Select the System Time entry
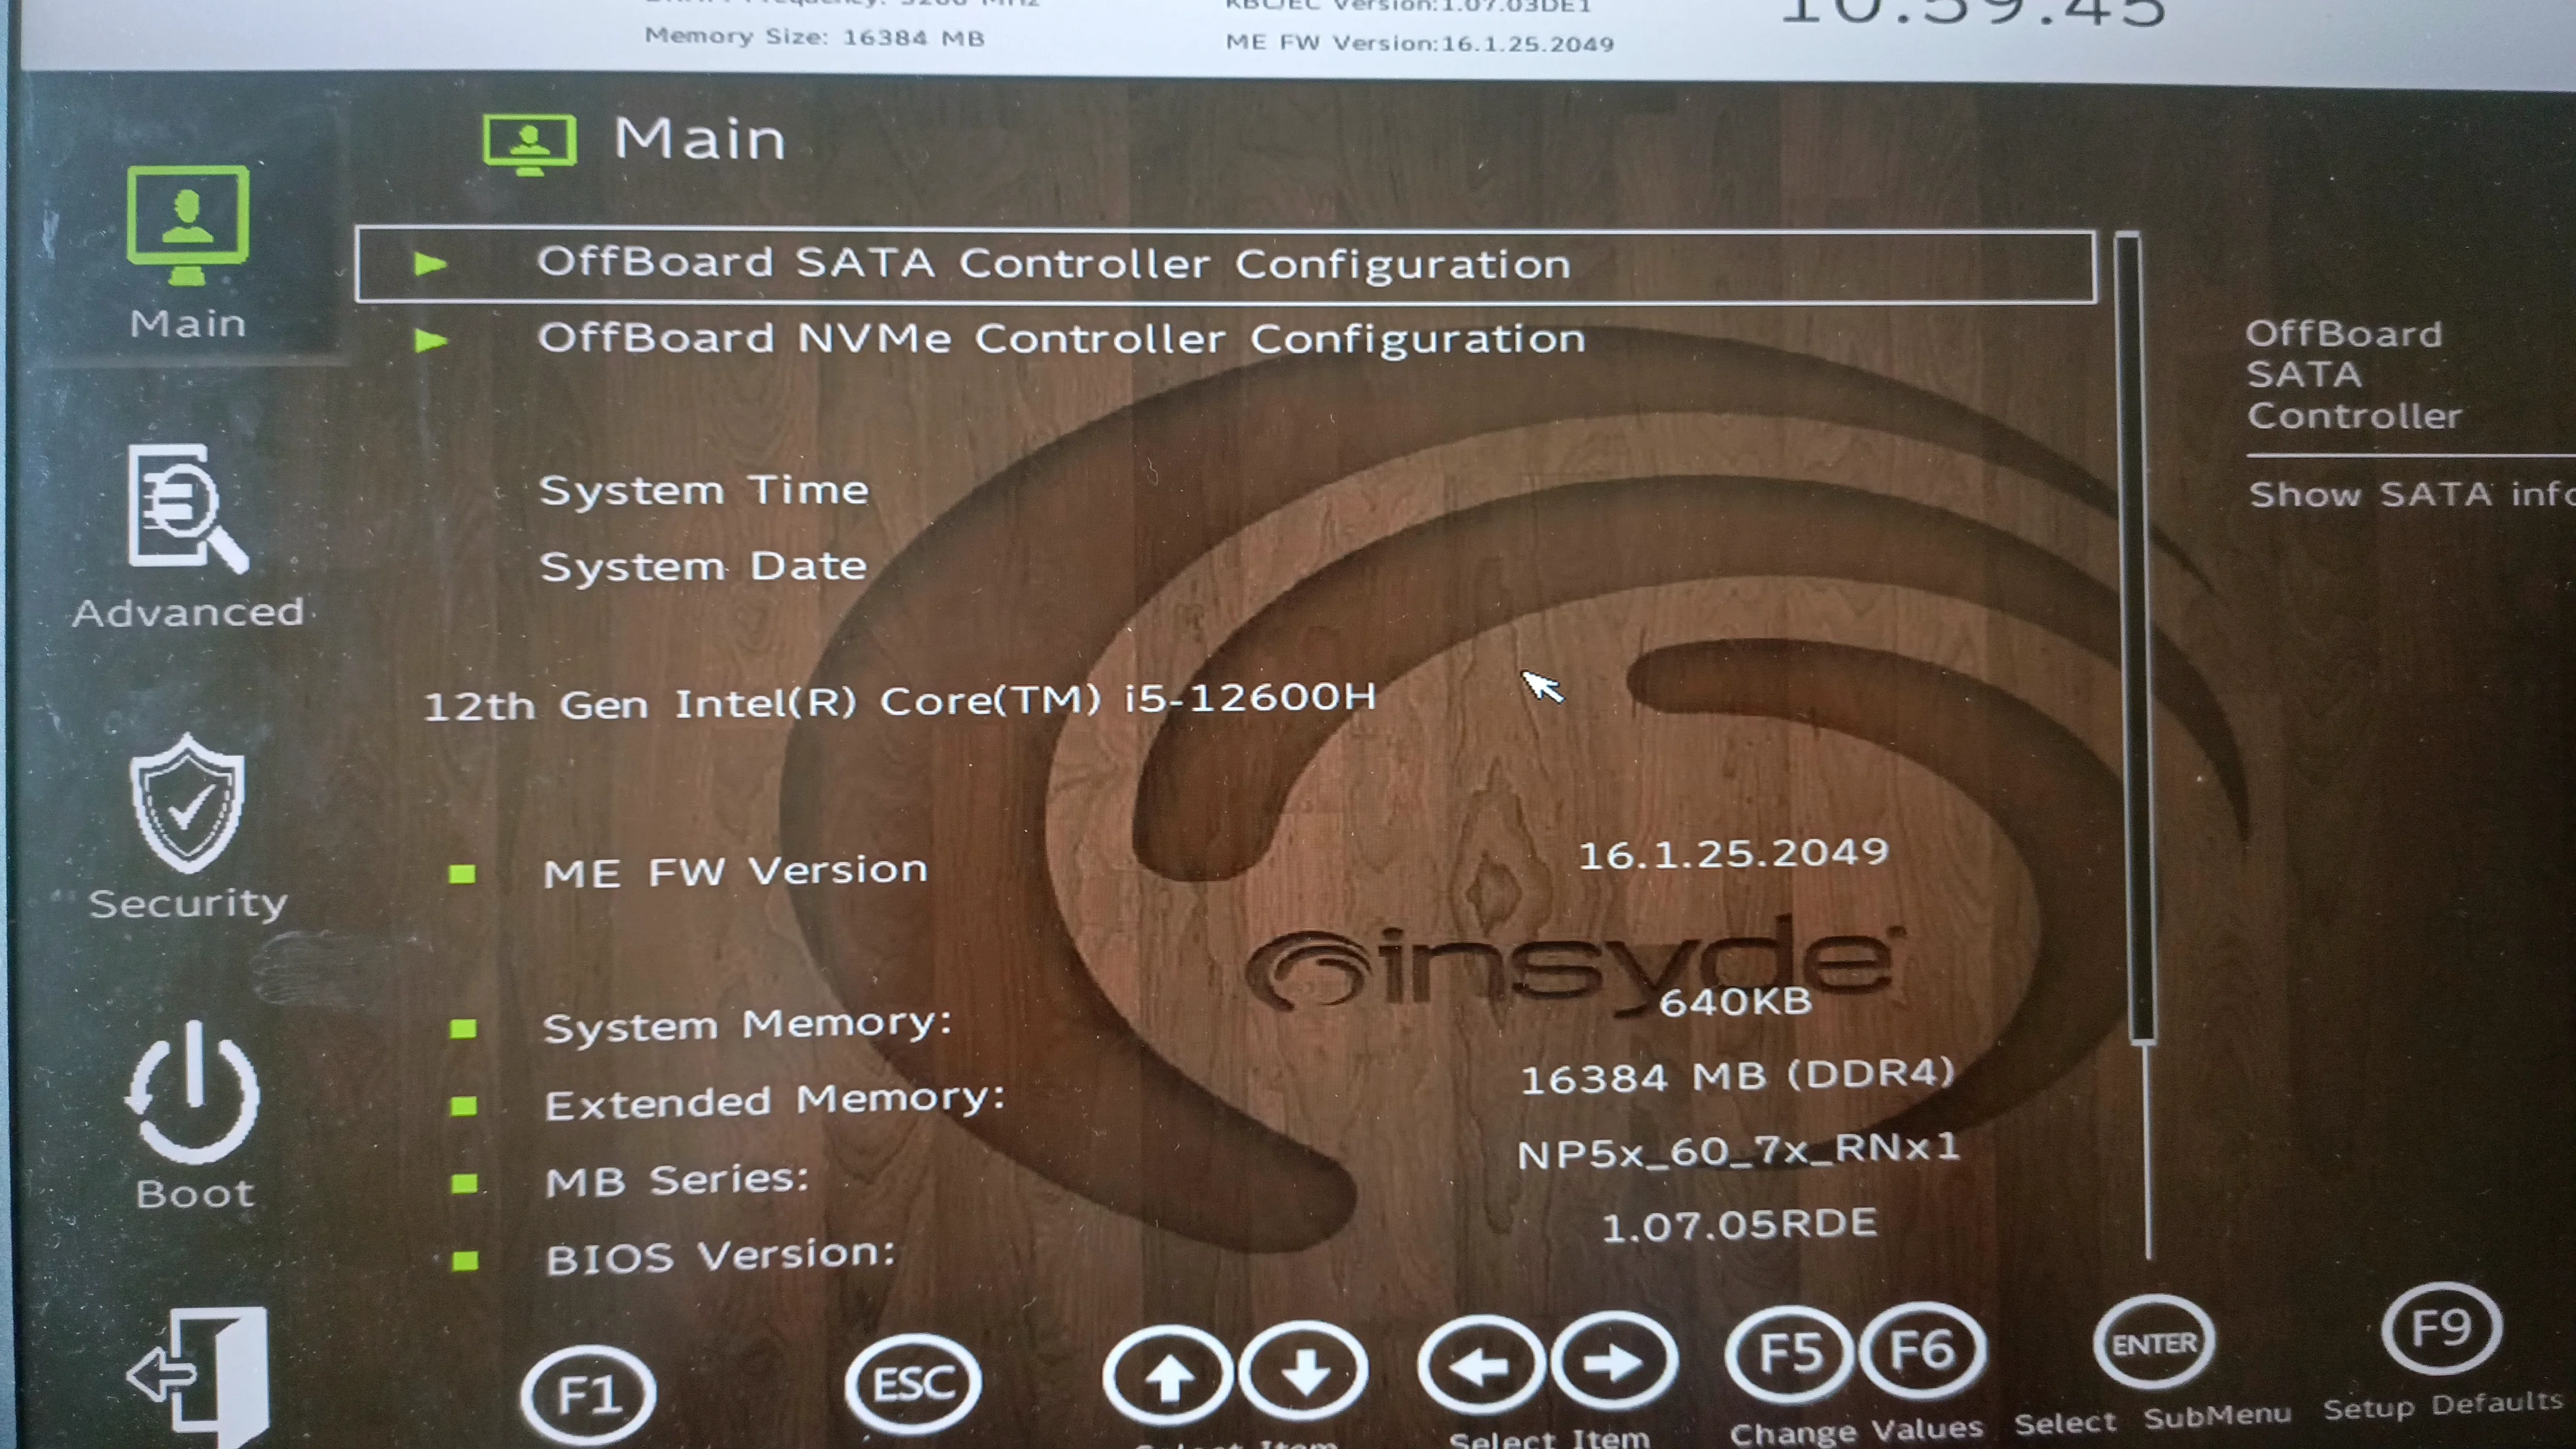This screenshot has width=2576, height=1449. coord(703,490)
